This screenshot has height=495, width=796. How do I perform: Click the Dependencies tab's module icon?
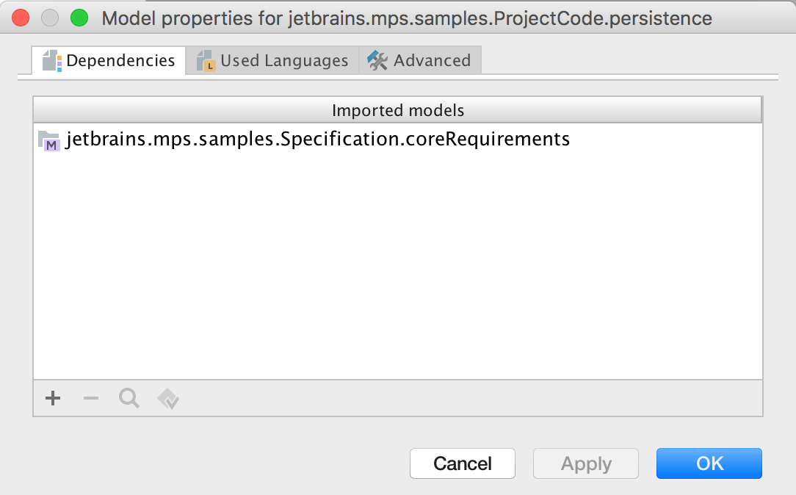(51, 61)
